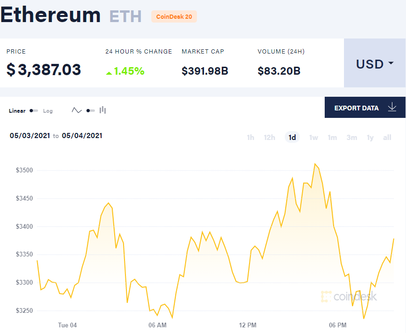Switch scale from Linear to Log
Screen dimensions: 406x333
tap(47, 111)
